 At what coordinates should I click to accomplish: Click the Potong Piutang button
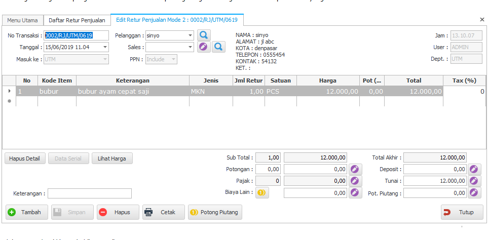215,212
